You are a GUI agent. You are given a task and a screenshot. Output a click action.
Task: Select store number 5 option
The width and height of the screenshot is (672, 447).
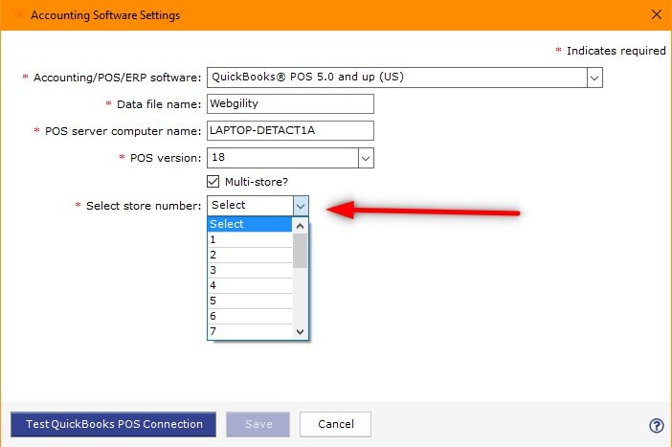click(251, 301)
